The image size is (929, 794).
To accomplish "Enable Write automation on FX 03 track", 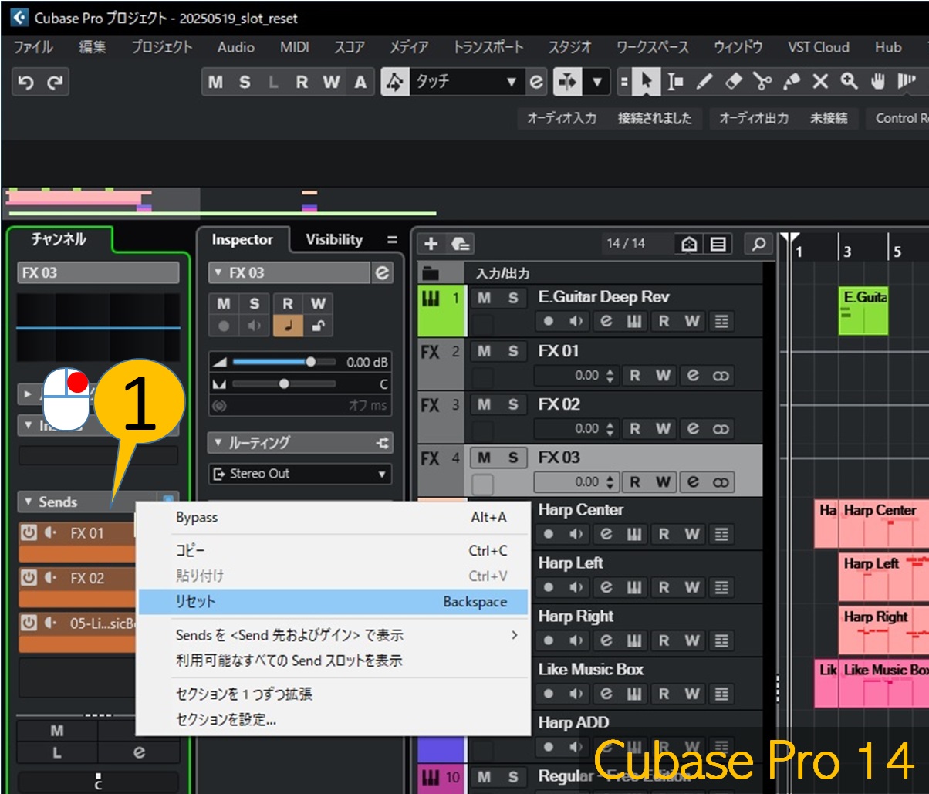I will tap(663, 481).
